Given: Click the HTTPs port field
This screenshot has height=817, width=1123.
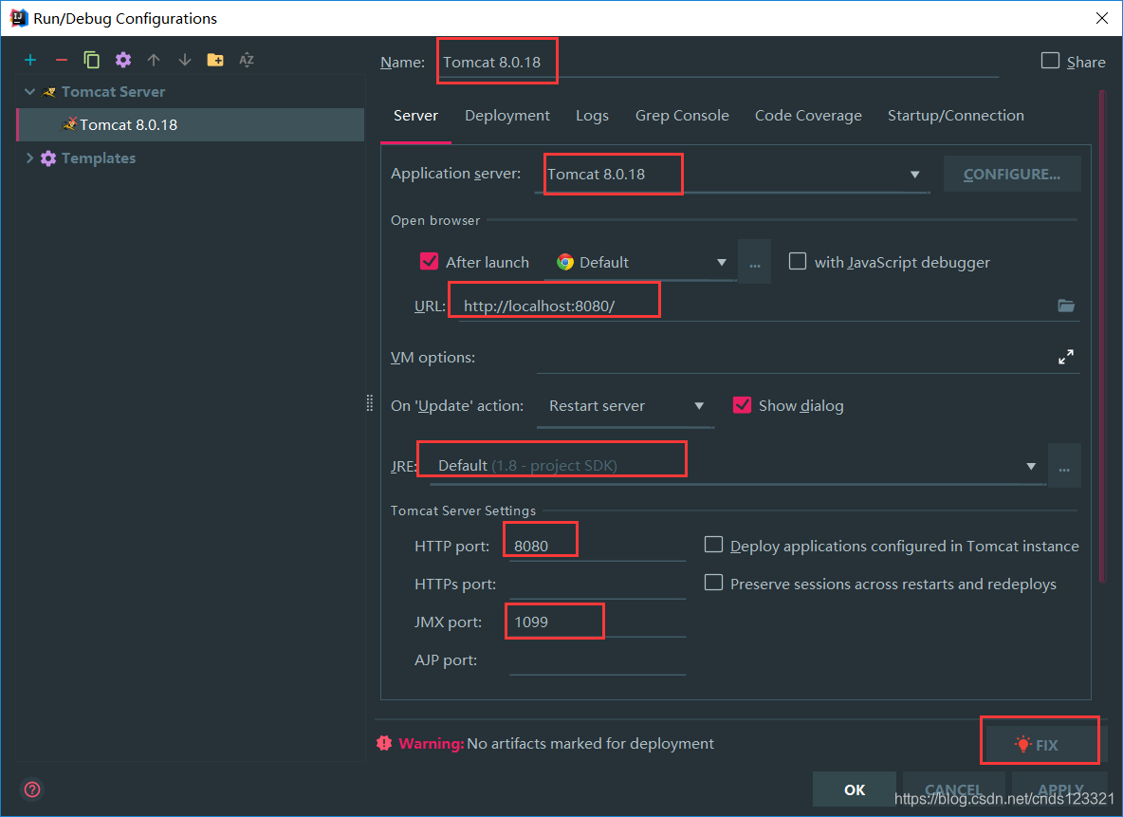Looking at the screenshot, I should pyautogui.click(x=598, y=584).
